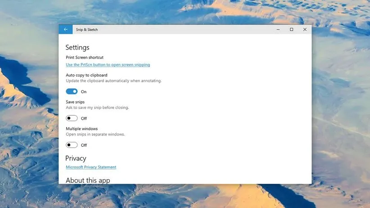Enable the Save snips toggle
Image resolution: width=370 pixels, height=208 pixels.
(72, 118)
